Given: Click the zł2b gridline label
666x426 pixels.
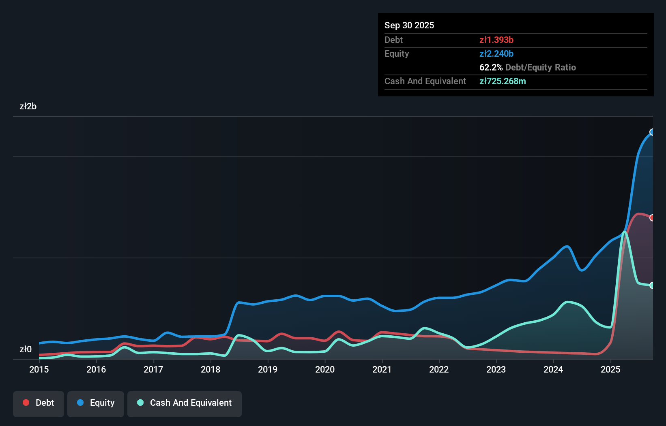Looking at the screenshot, I should (28, 106).
